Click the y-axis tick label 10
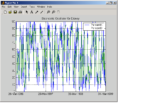This screenshot has width=153, height=103. click(x=14, y=85)
